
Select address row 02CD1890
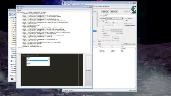pos(114,52)
